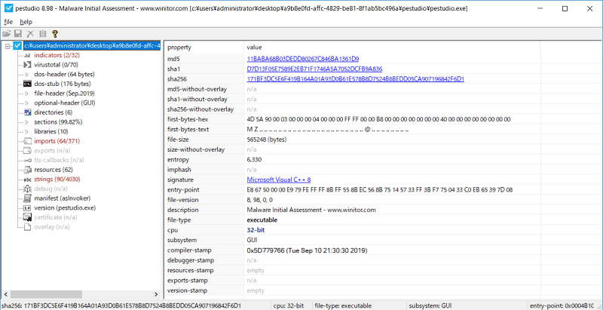The image size is (603, 310).
Task: Select directories (6) tree item
Action: pos(54,112)
